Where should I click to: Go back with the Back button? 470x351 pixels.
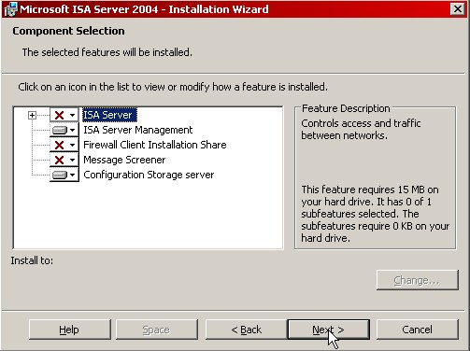(246, 330)
